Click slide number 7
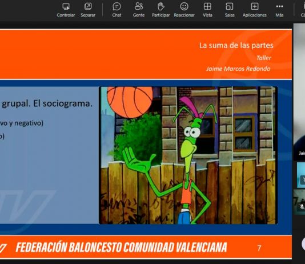 point(259,248)
